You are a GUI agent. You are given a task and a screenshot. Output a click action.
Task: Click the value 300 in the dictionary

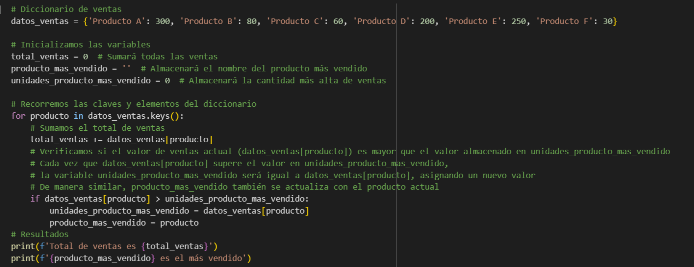[x=162, y=21]
